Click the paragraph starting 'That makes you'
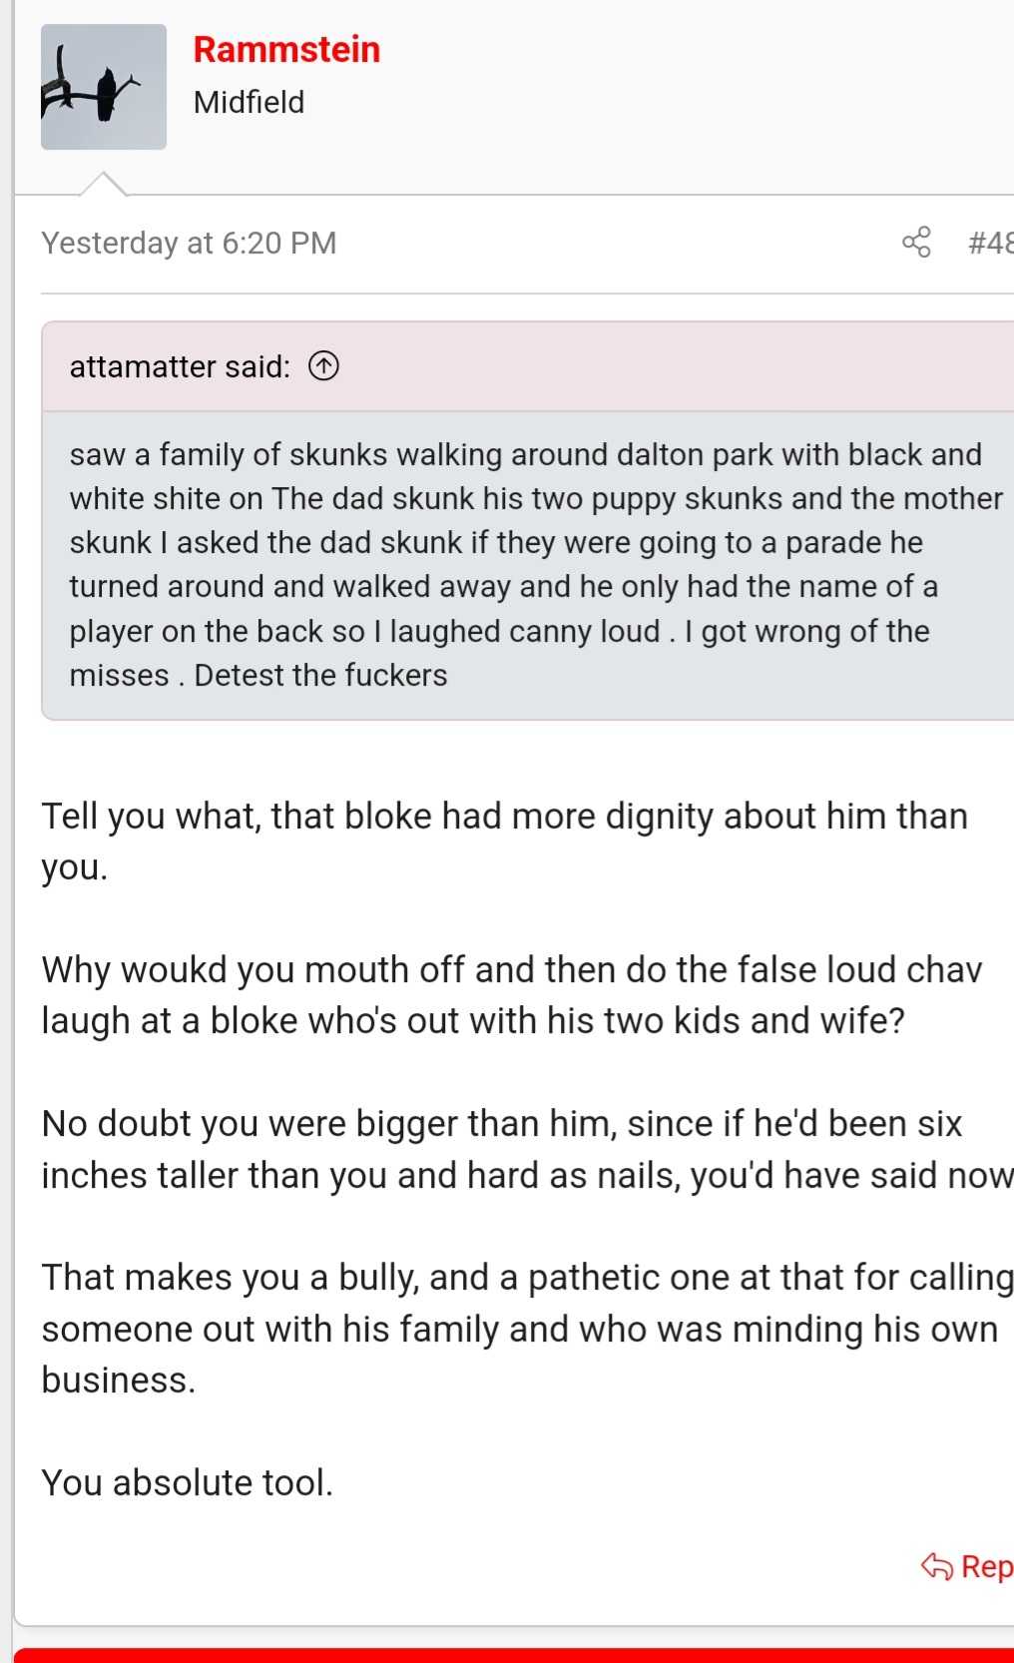1014x1663 pixels. (527, 1329)
